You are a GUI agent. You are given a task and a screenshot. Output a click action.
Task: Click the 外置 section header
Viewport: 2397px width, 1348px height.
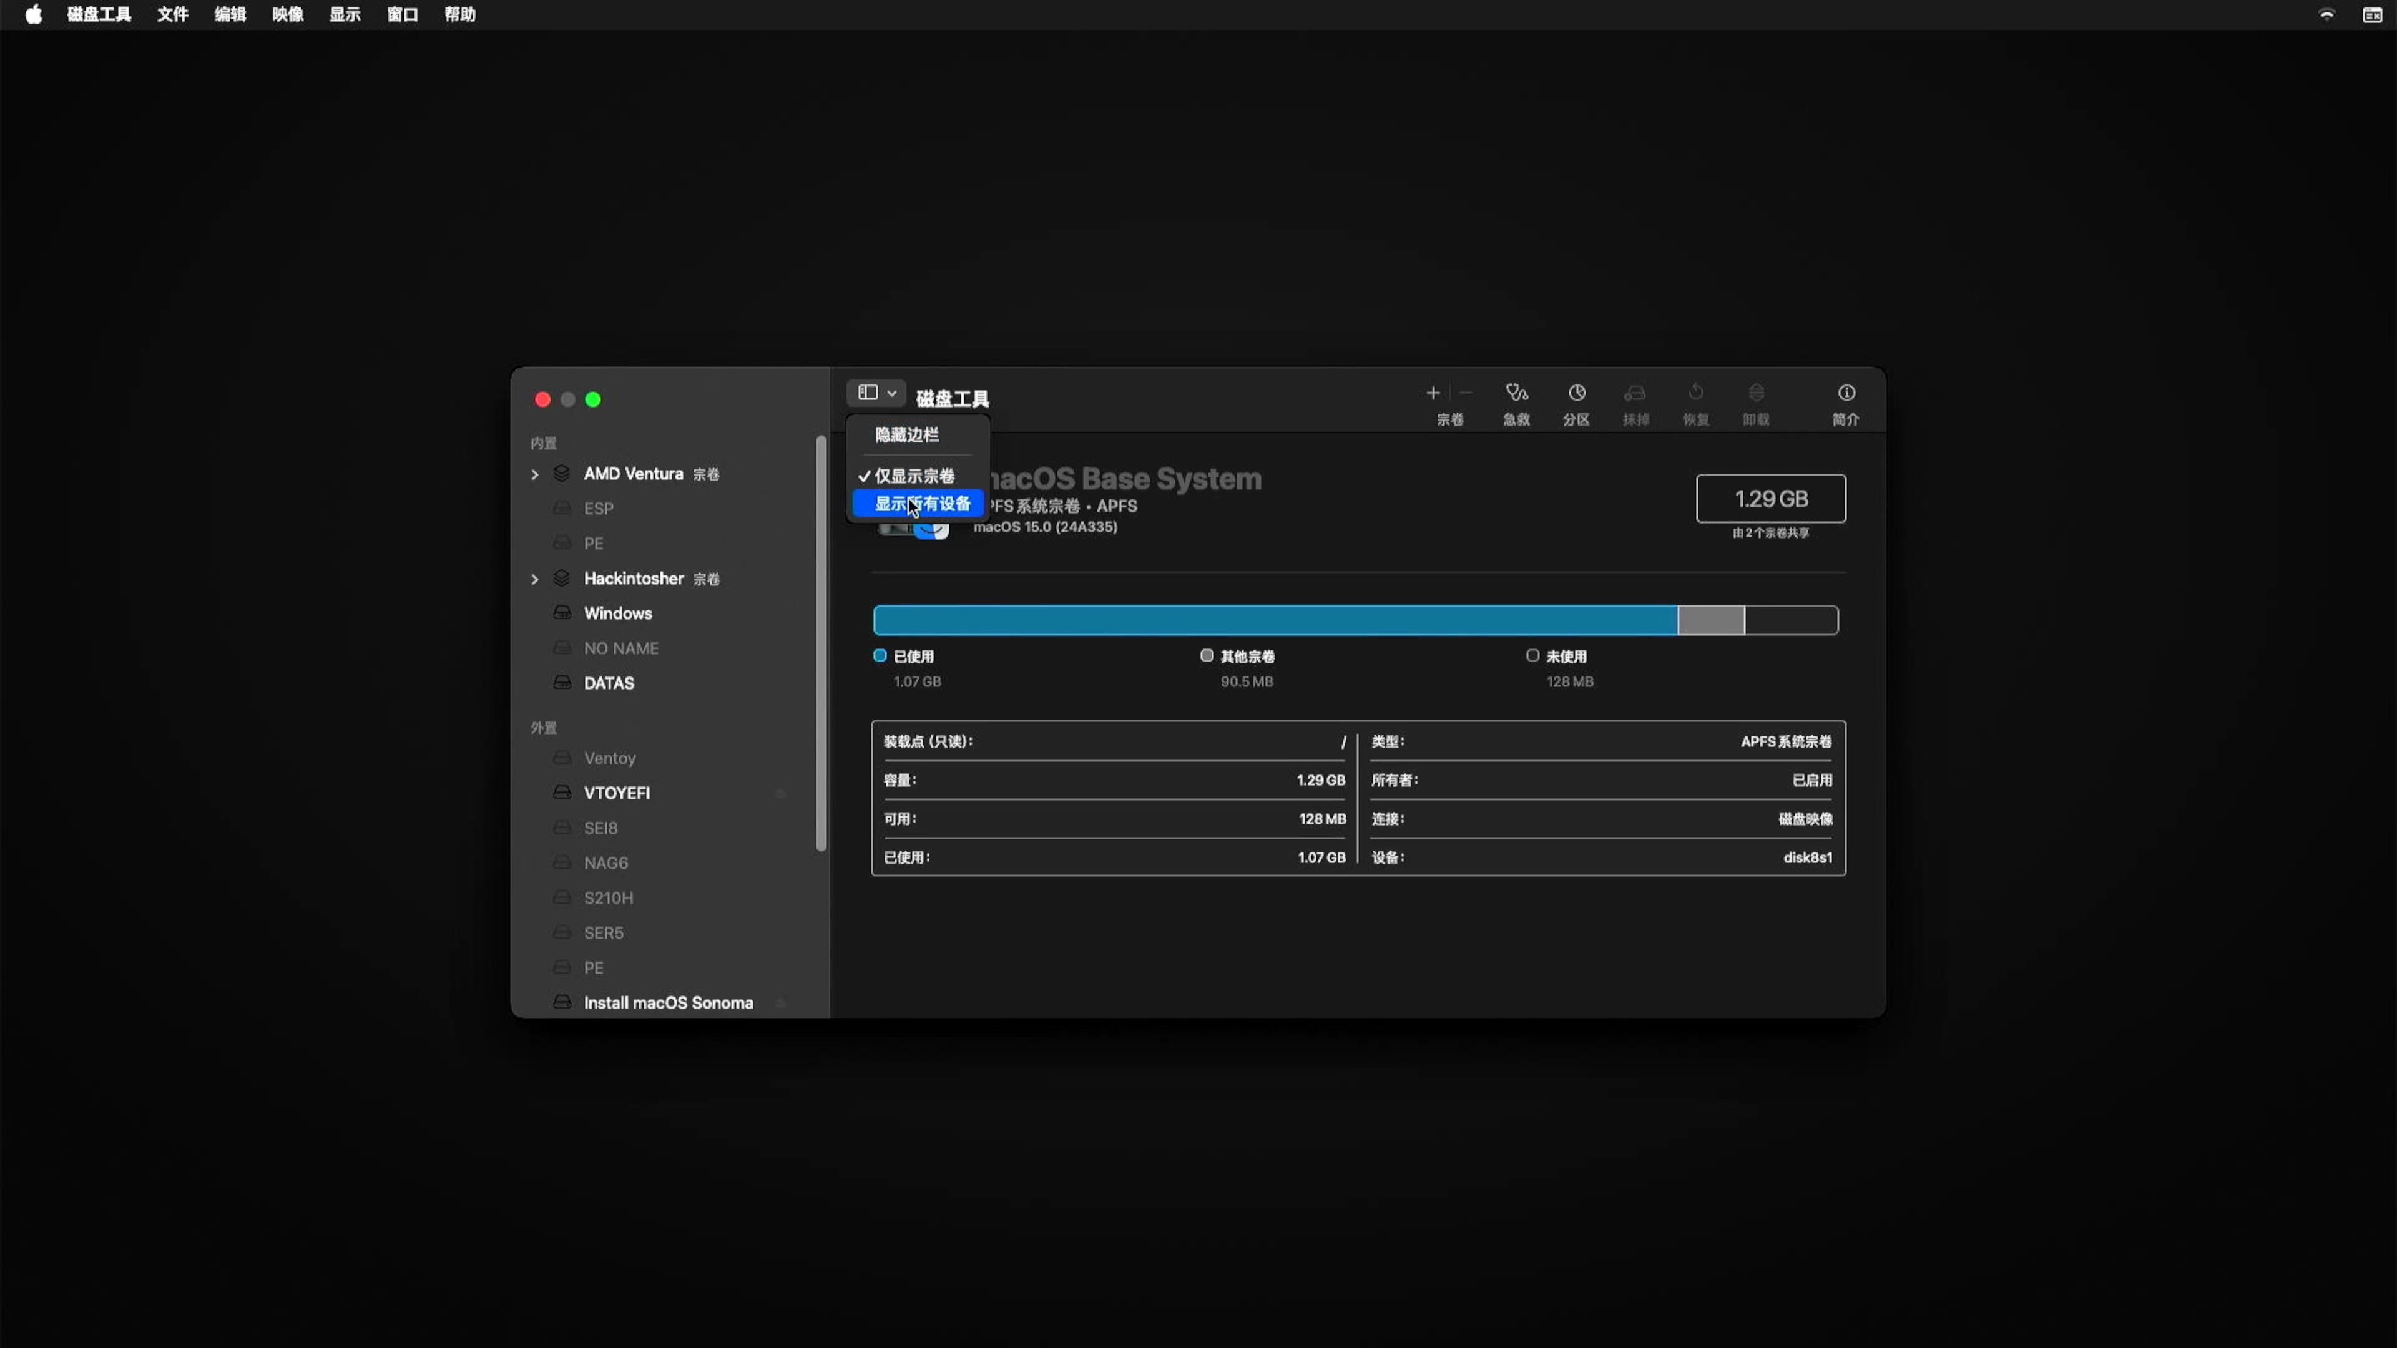tap(544, 728)
